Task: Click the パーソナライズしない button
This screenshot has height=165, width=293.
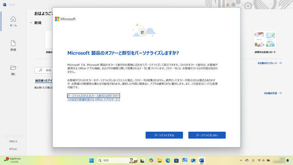Action: 207,135
